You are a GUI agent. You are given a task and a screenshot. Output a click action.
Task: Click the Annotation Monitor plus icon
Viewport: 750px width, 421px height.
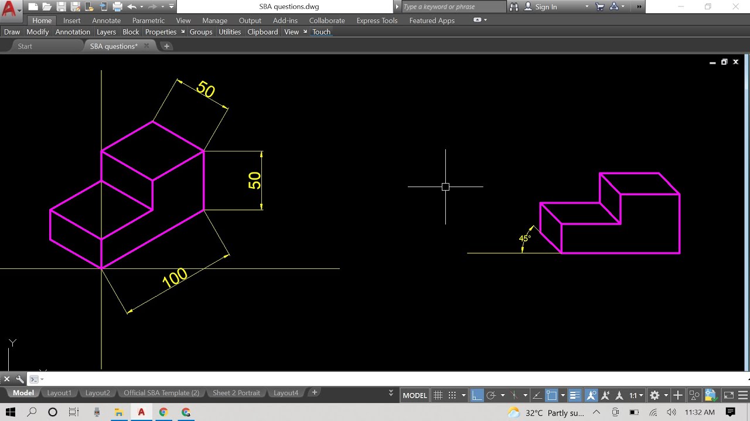(x=678, y=395)
